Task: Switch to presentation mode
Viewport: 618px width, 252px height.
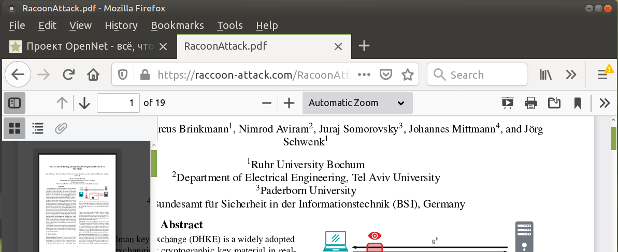Action: pos(507,103)
